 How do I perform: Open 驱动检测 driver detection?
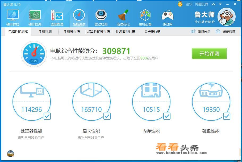coord(101,18)
